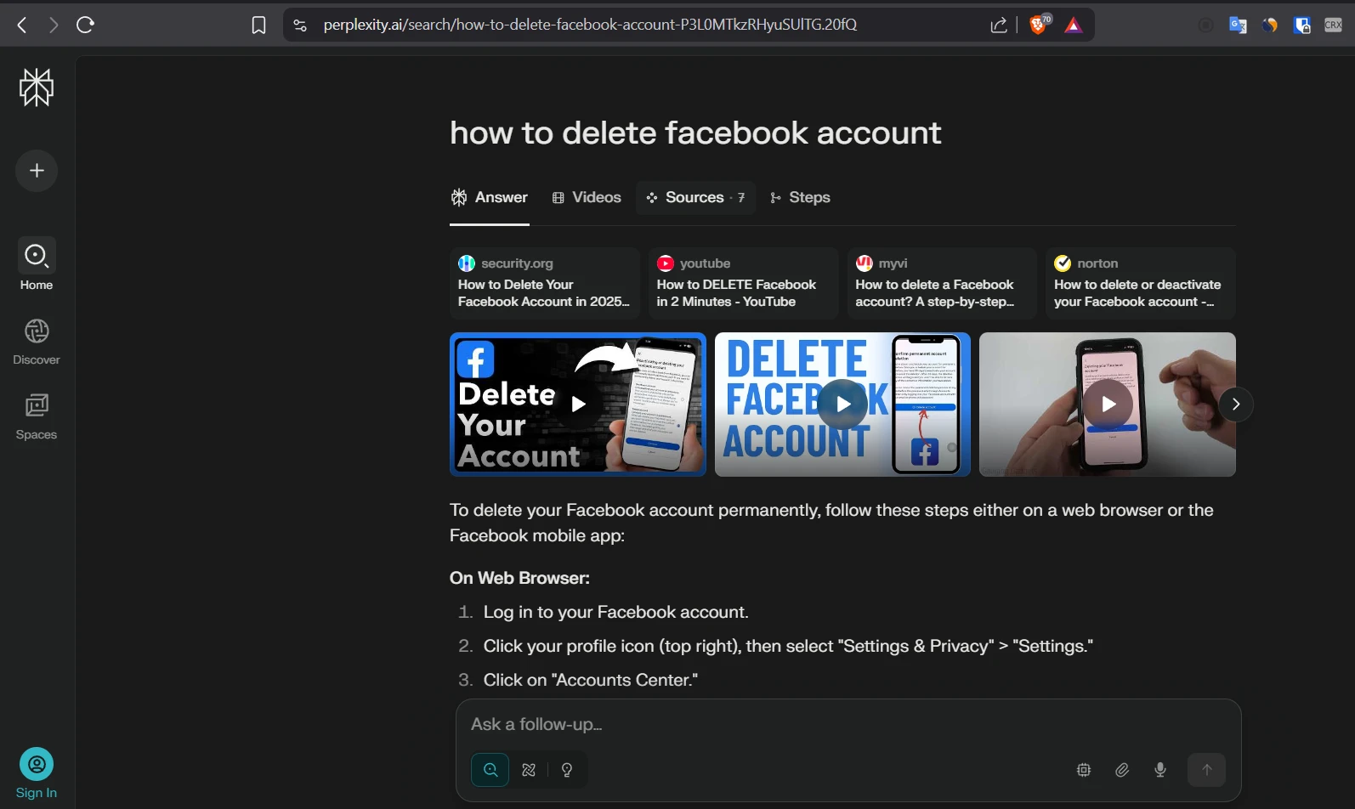The image size is (1355, 809).
Task: Click the browser address bar URL
Action: coord(590,25)
